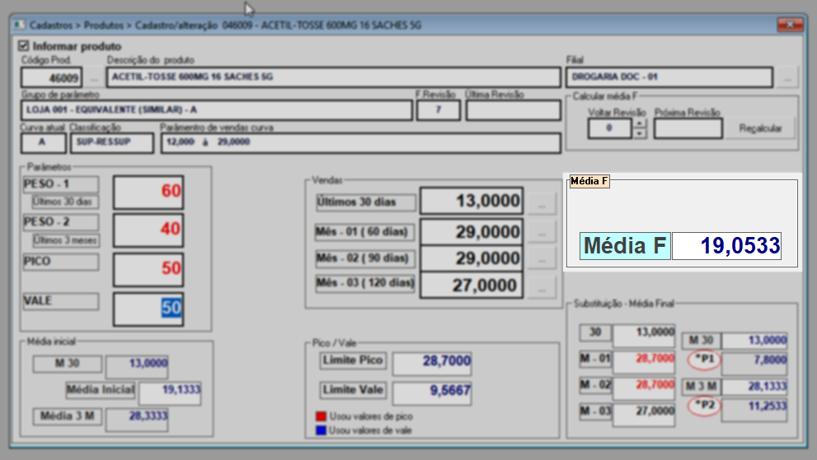Image resolution: width=817 pixels, height=460 pixels.
Task: Open product lookup button beside Código Prod.
Action: point(94,78)
